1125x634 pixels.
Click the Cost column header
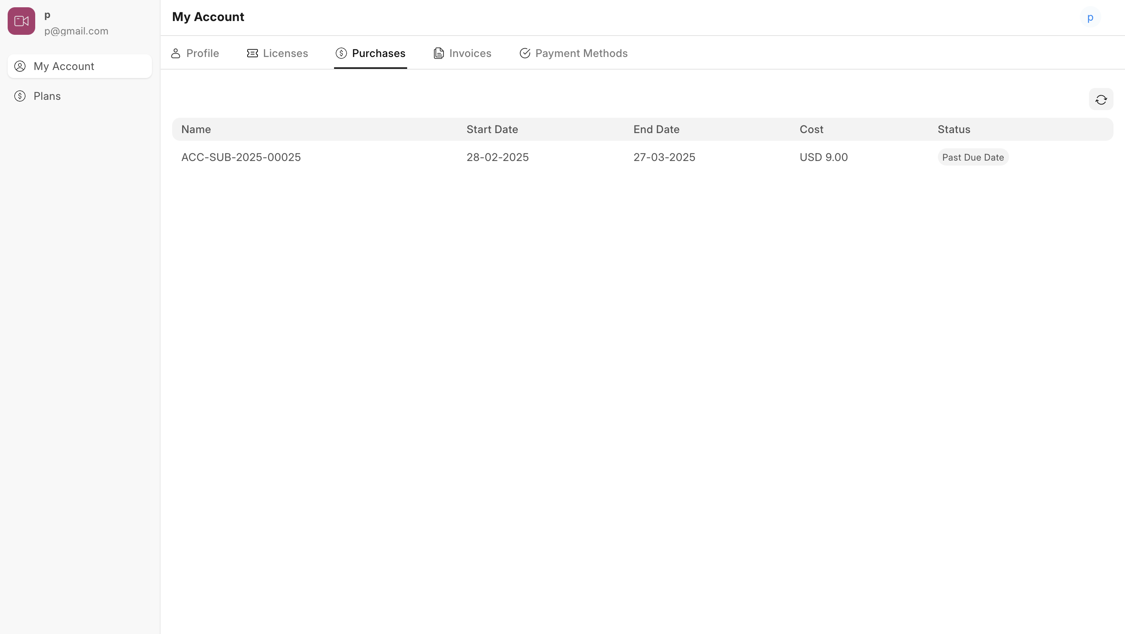[x=811, y=129]
